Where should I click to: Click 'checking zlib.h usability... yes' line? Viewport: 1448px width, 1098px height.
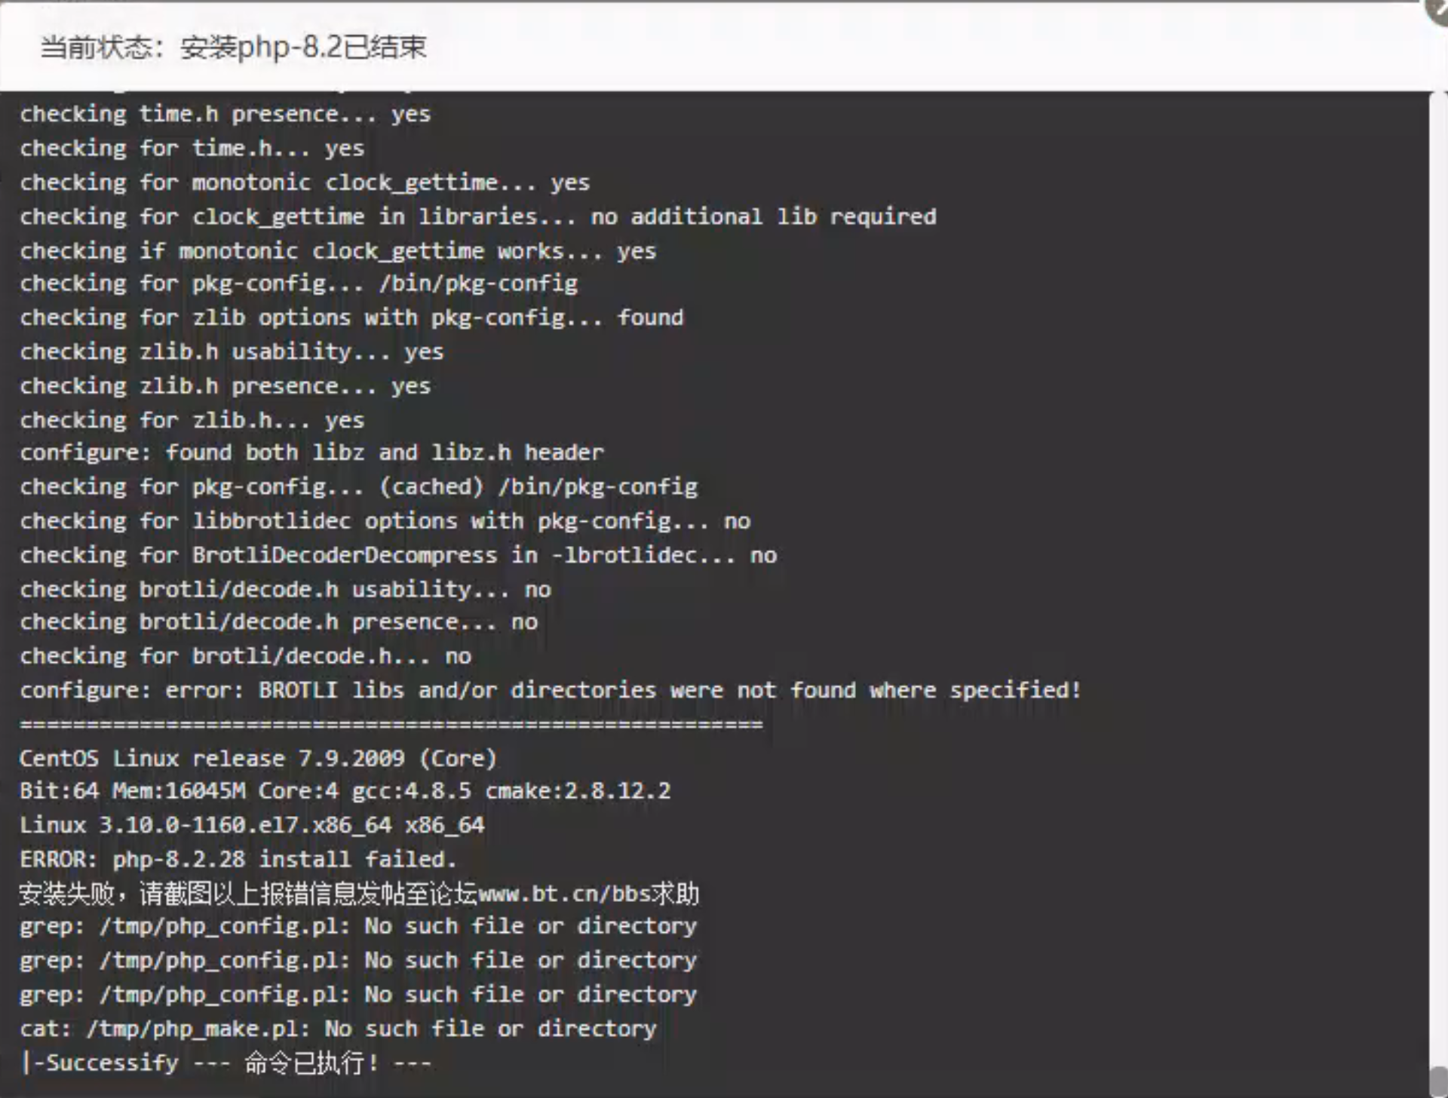232,352
